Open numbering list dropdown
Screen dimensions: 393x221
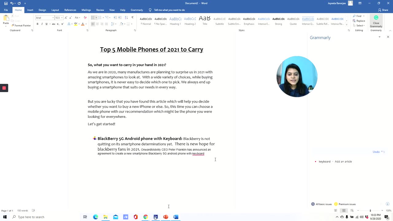tap(103, 17)
